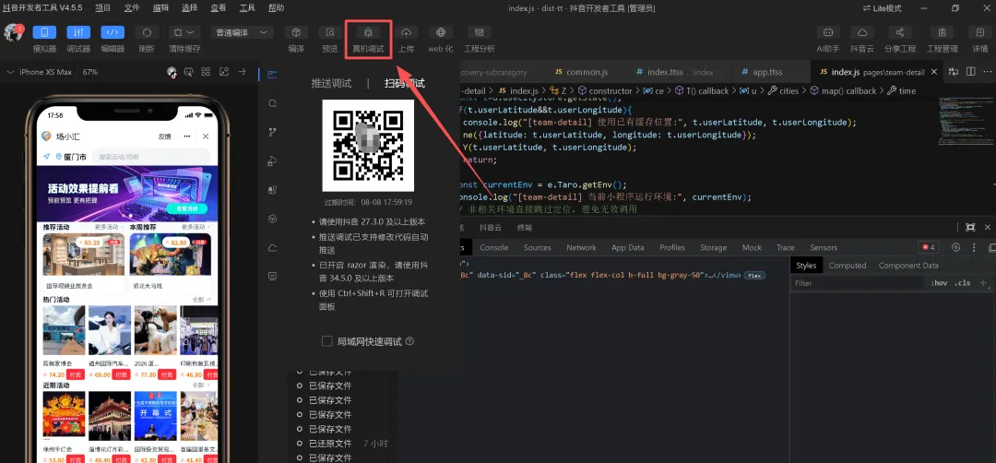Switch to Lite模式
The image size is (996, 463).
coord(882,8)
